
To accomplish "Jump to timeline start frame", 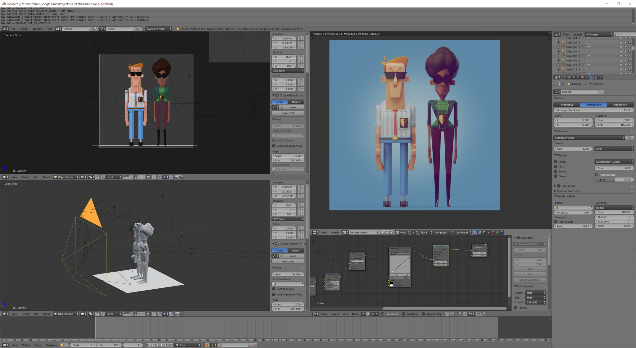I will click(x=148, y=345).
